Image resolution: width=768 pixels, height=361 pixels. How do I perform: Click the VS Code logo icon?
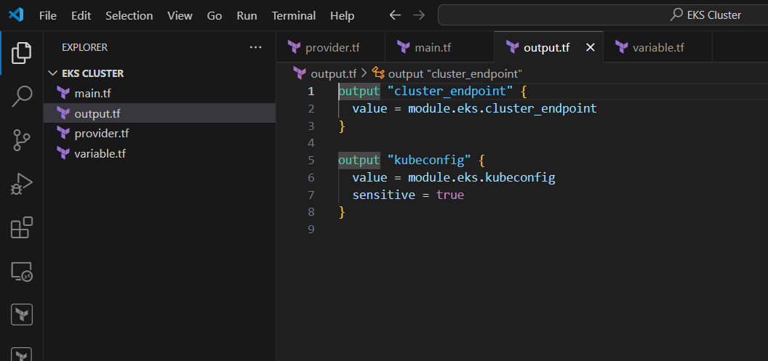point(16,15)
